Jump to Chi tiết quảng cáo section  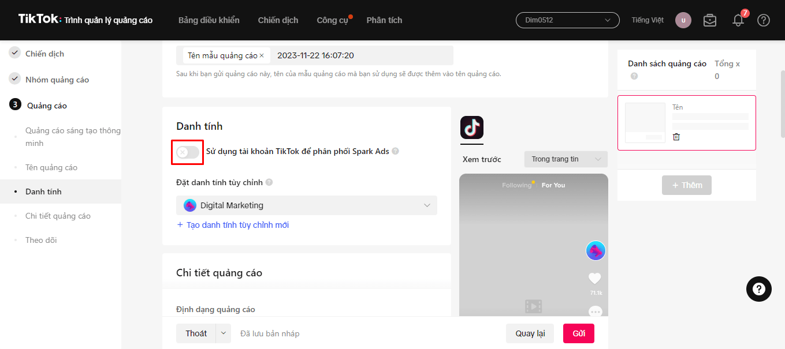pyautogui.click(x=58, y=216)
